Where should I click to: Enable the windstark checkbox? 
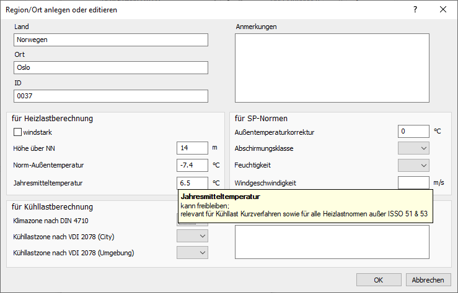(x=17, y=132)
